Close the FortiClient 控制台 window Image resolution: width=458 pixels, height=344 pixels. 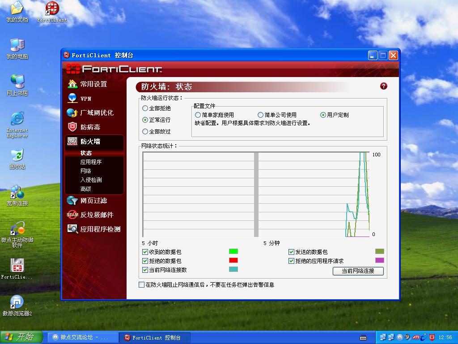pos(394,55)
